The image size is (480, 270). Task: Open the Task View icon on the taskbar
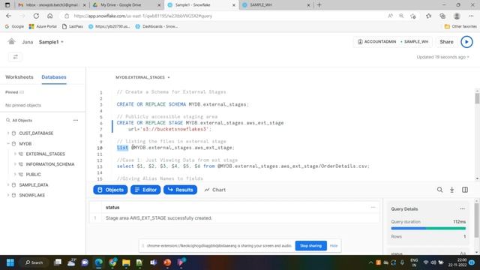click(58, 262)
